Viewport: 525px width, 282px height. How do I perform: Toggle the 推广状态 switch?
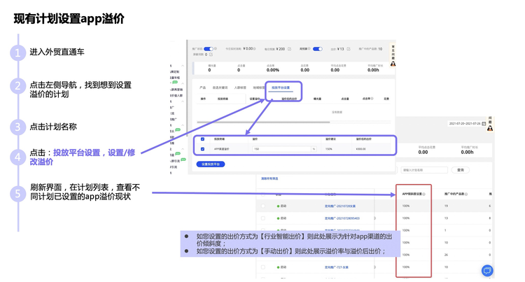point(209,49)
